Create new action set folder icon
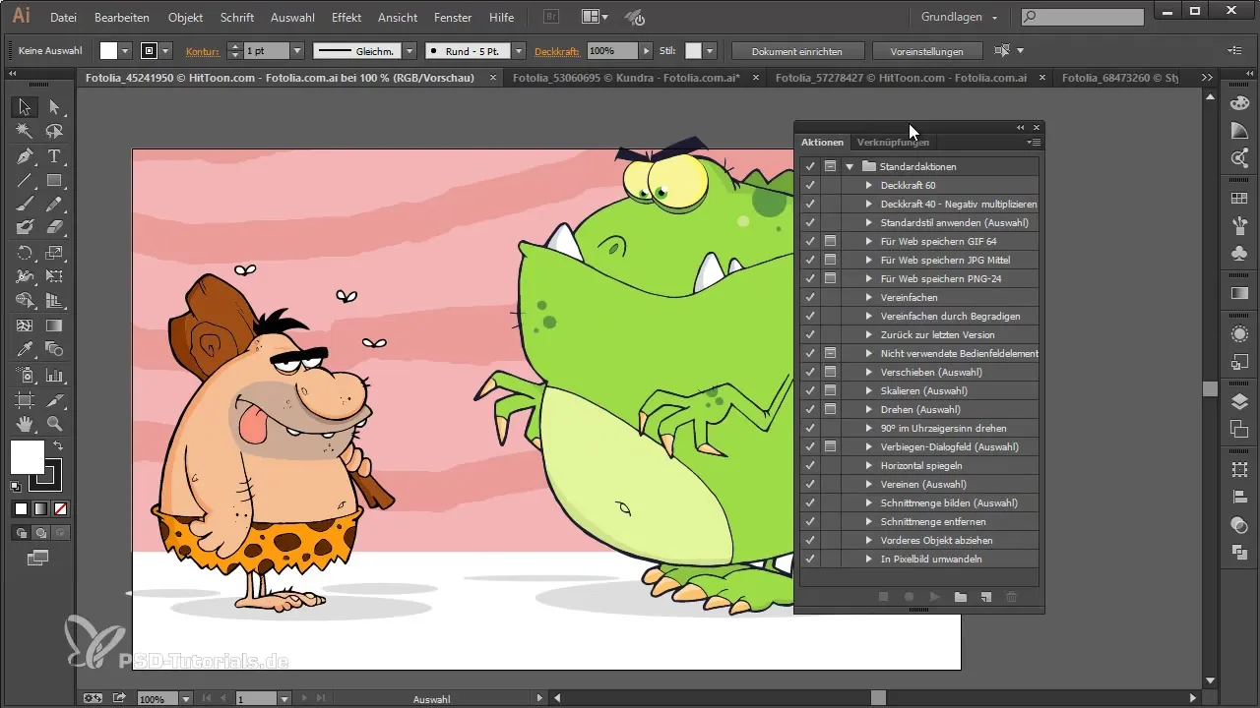The image size is (1260, 708). [961, 597]
